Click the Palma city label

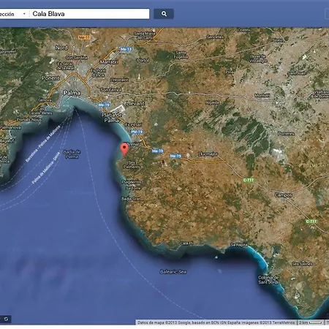[x=72, y=93]
